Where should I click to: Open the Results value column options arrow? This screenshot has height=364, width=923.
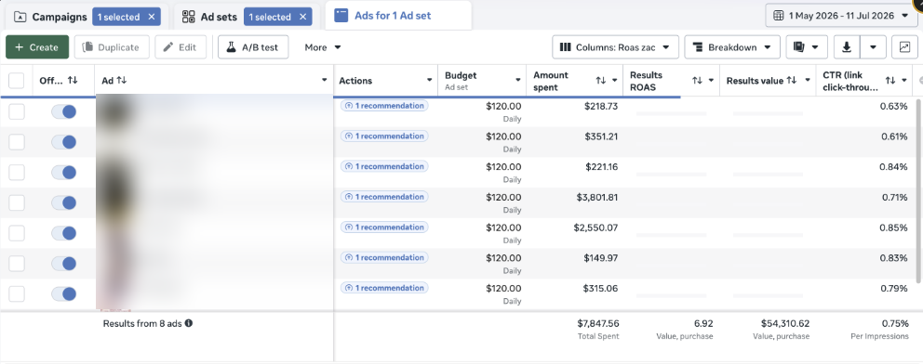[808, 81]
